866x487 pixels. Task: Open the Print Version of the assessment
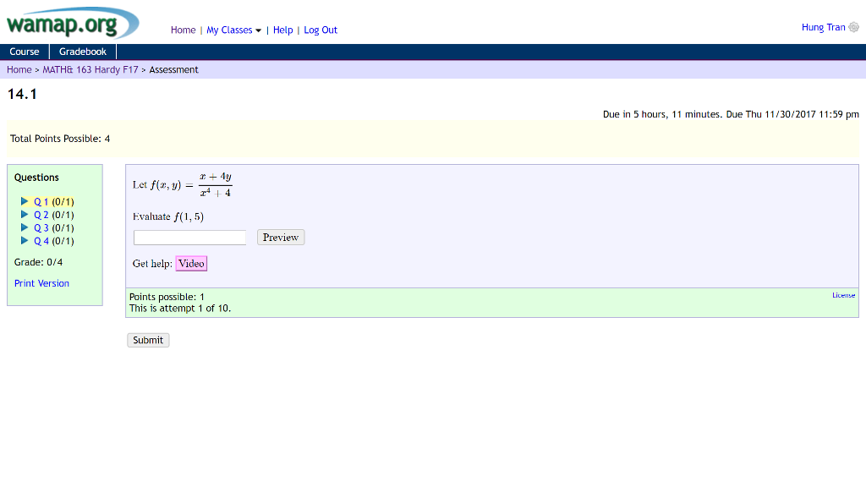coord(41,282)
